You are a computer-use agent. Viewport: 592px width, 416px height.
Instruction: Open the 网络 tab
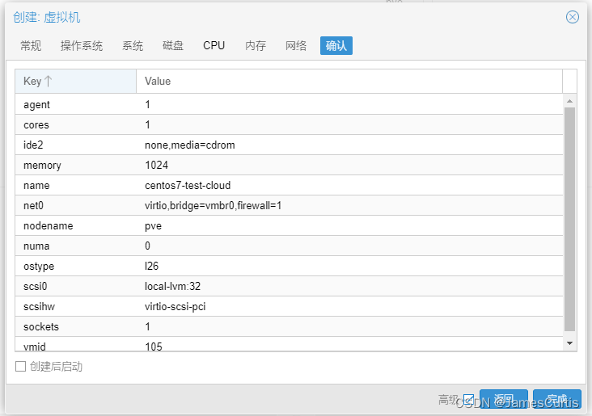296,45
